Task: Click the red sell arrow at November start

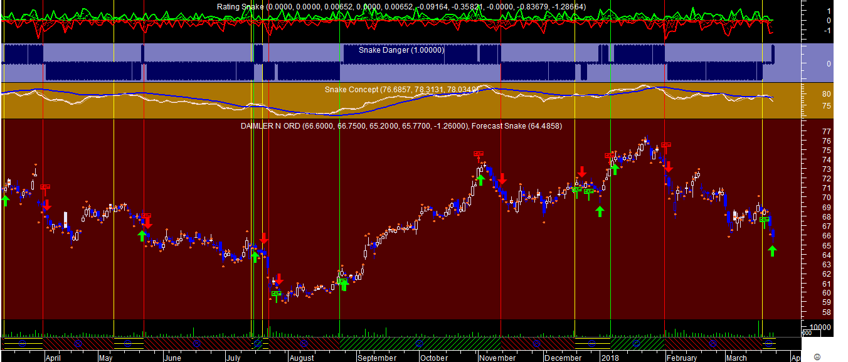Action: coord(502,179)
